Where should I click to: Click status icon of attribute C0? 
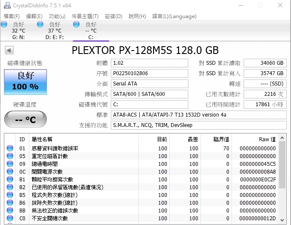click(x=10, y=218)
